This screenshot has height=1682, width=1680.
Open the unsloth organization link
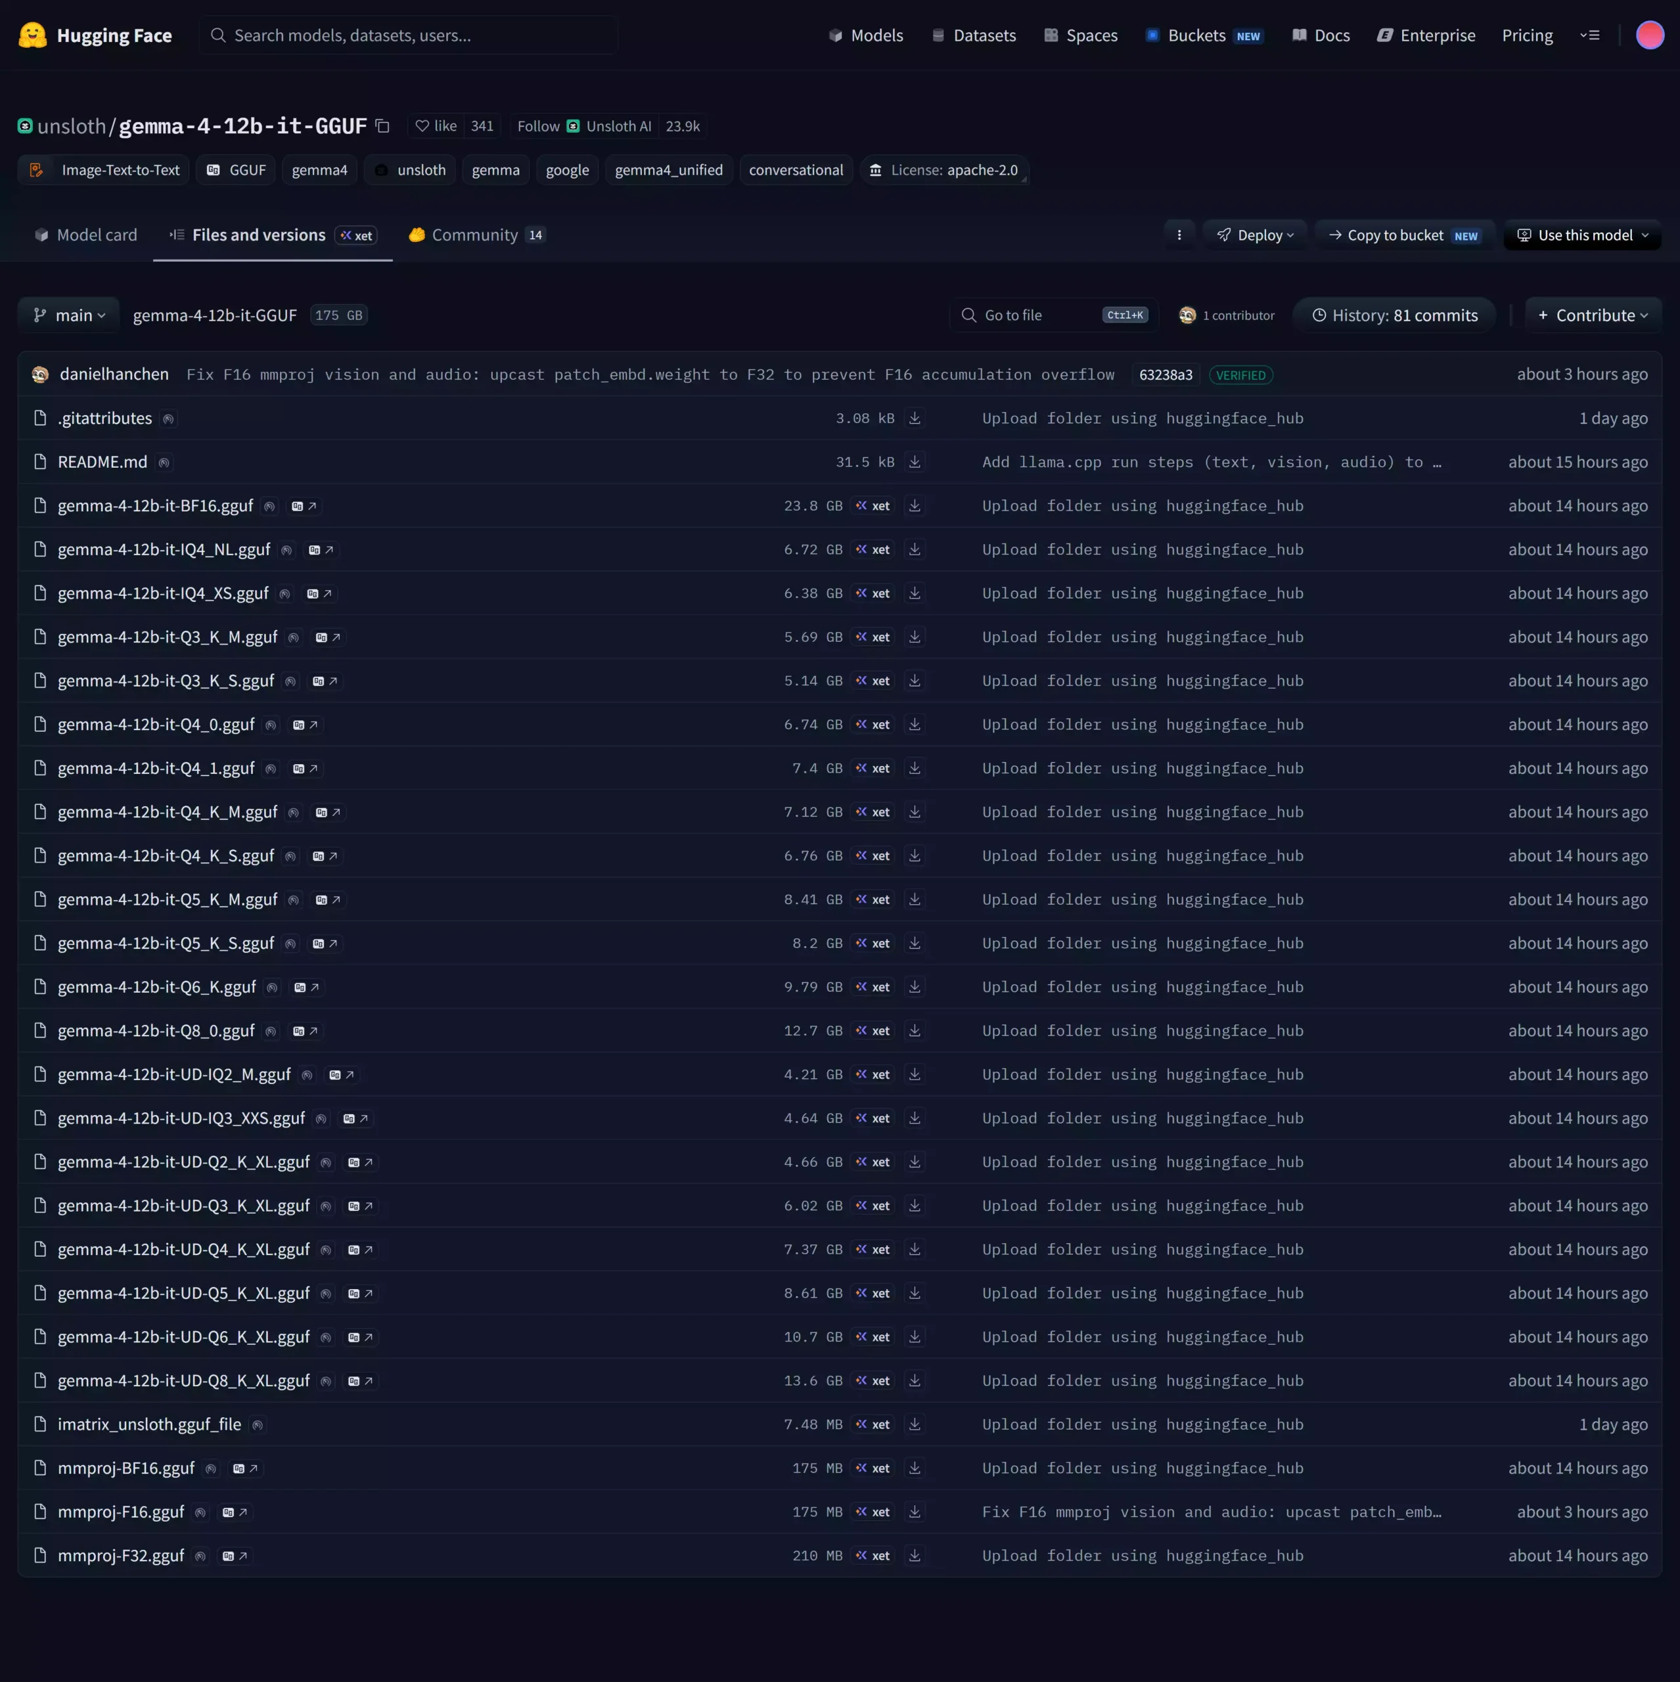click(x=72, y=126)
